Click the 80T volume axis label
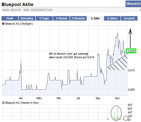Viewport: 141px width, 122px height. coord(130,105)
